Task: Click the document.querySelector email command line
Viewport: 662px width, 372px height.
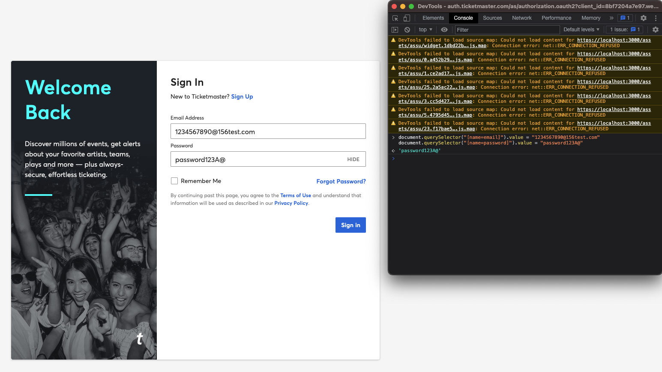Action: coord(499,137)
